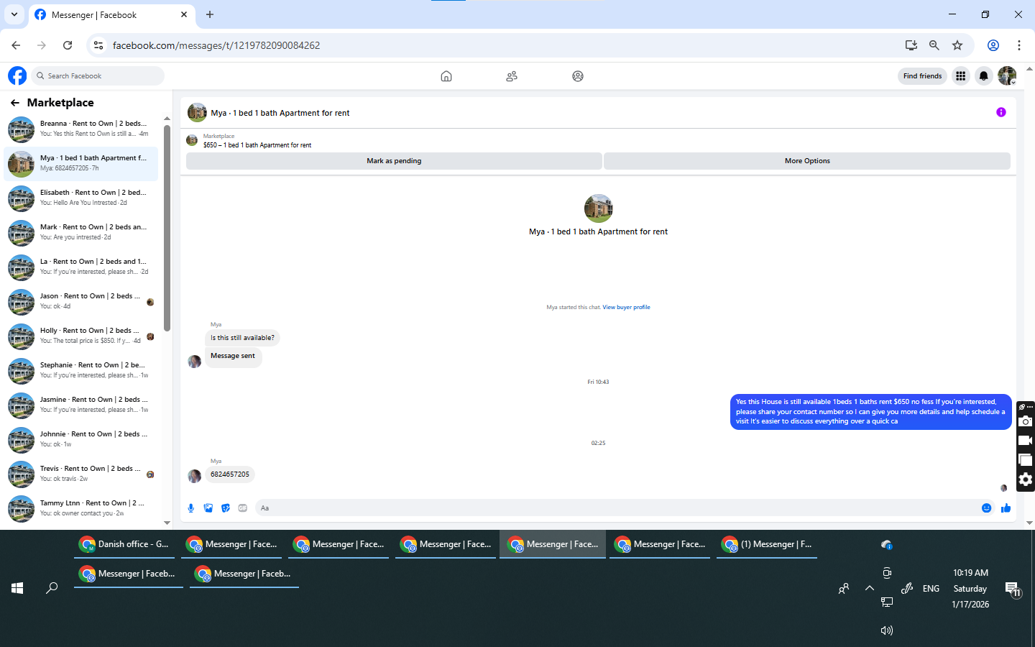The width and height of the screenshot is (1035, 647).
Task: Bookmark this page with star icon
Action: coord(957,45)
